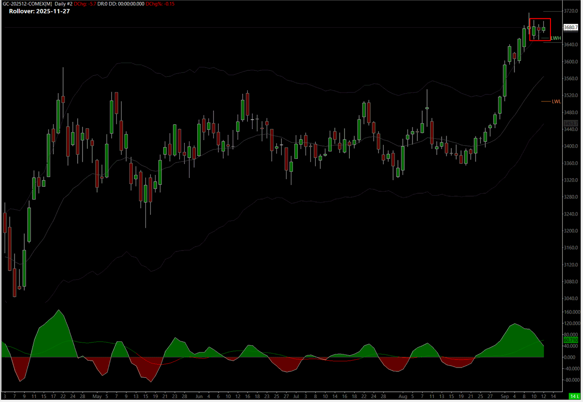Click the 3400.0 price scale value
This screenshot has height=402, width=583.
[571, 146]
